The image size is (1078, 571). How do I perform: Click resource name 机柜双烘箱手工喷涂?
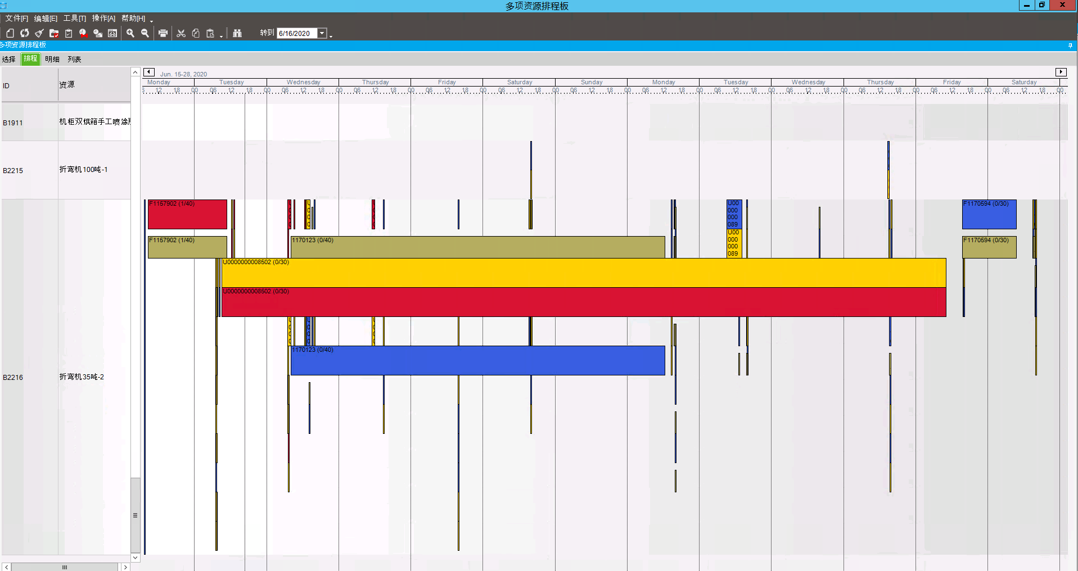(x=95, y=121)
